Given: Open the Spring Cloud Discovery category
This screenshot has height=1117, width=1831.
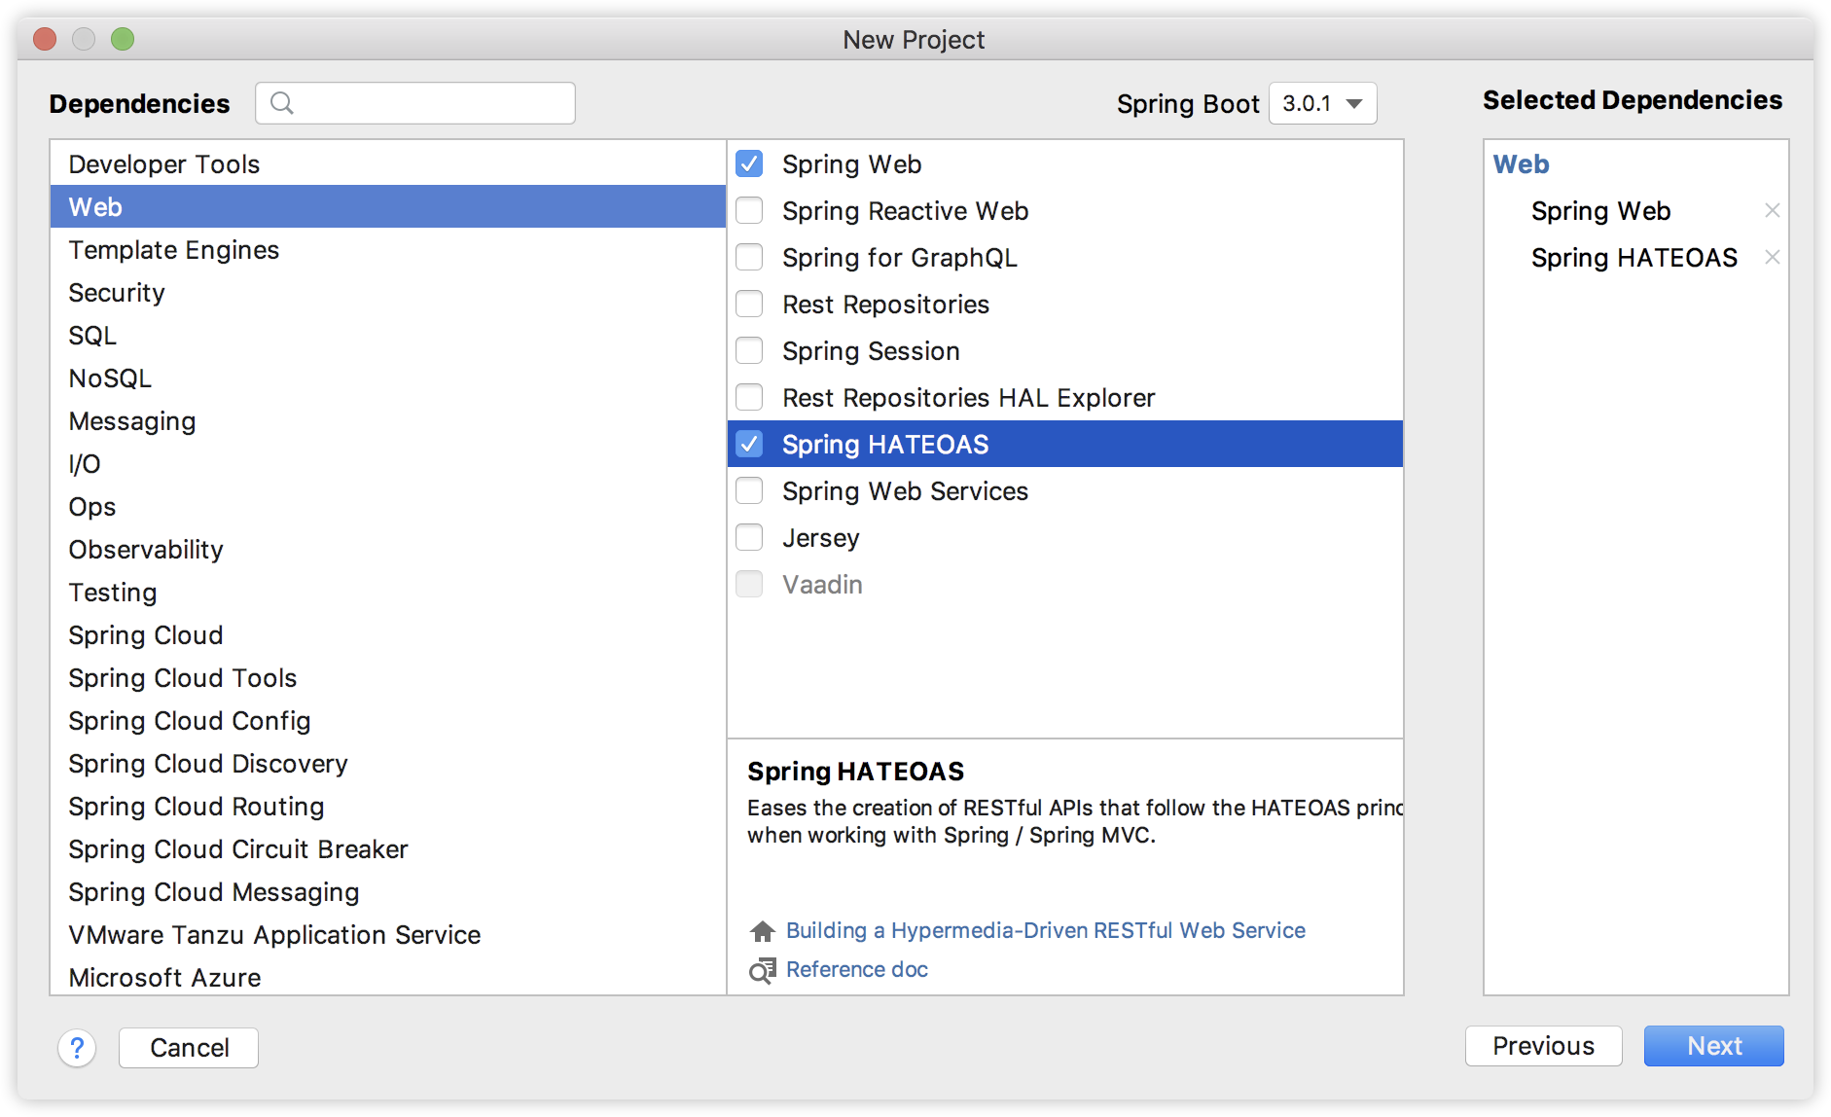Looking at the screenshot, I should coord(208,764).
